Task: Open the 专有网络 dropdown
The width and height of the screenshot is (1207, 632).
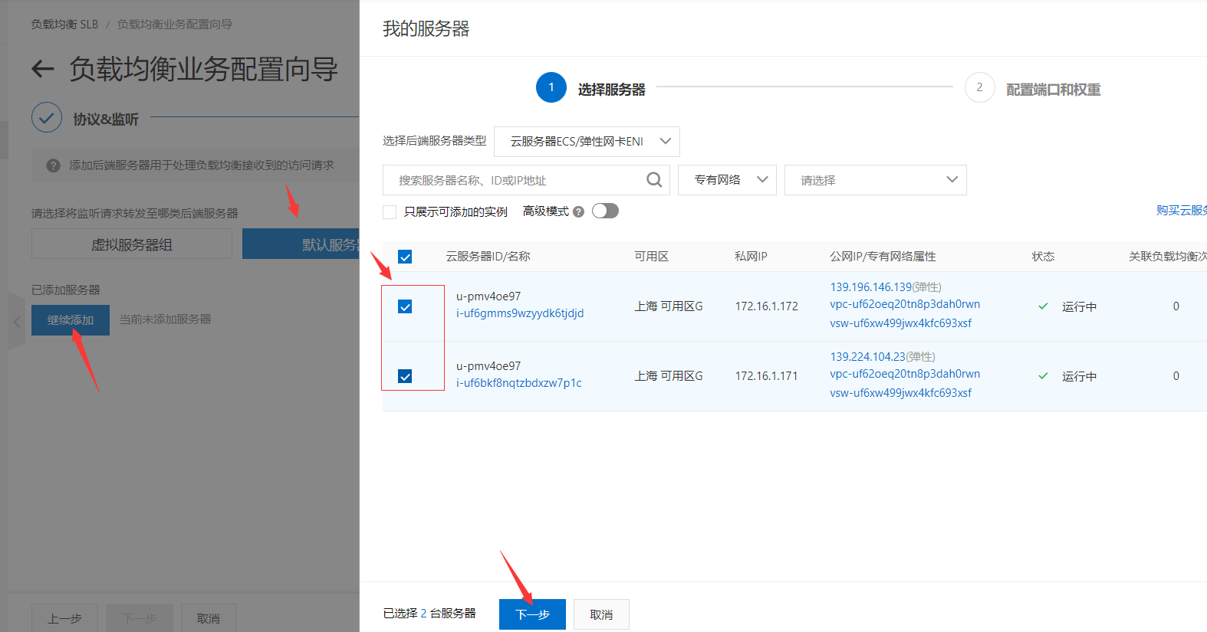Action: (x=727, y=180)
